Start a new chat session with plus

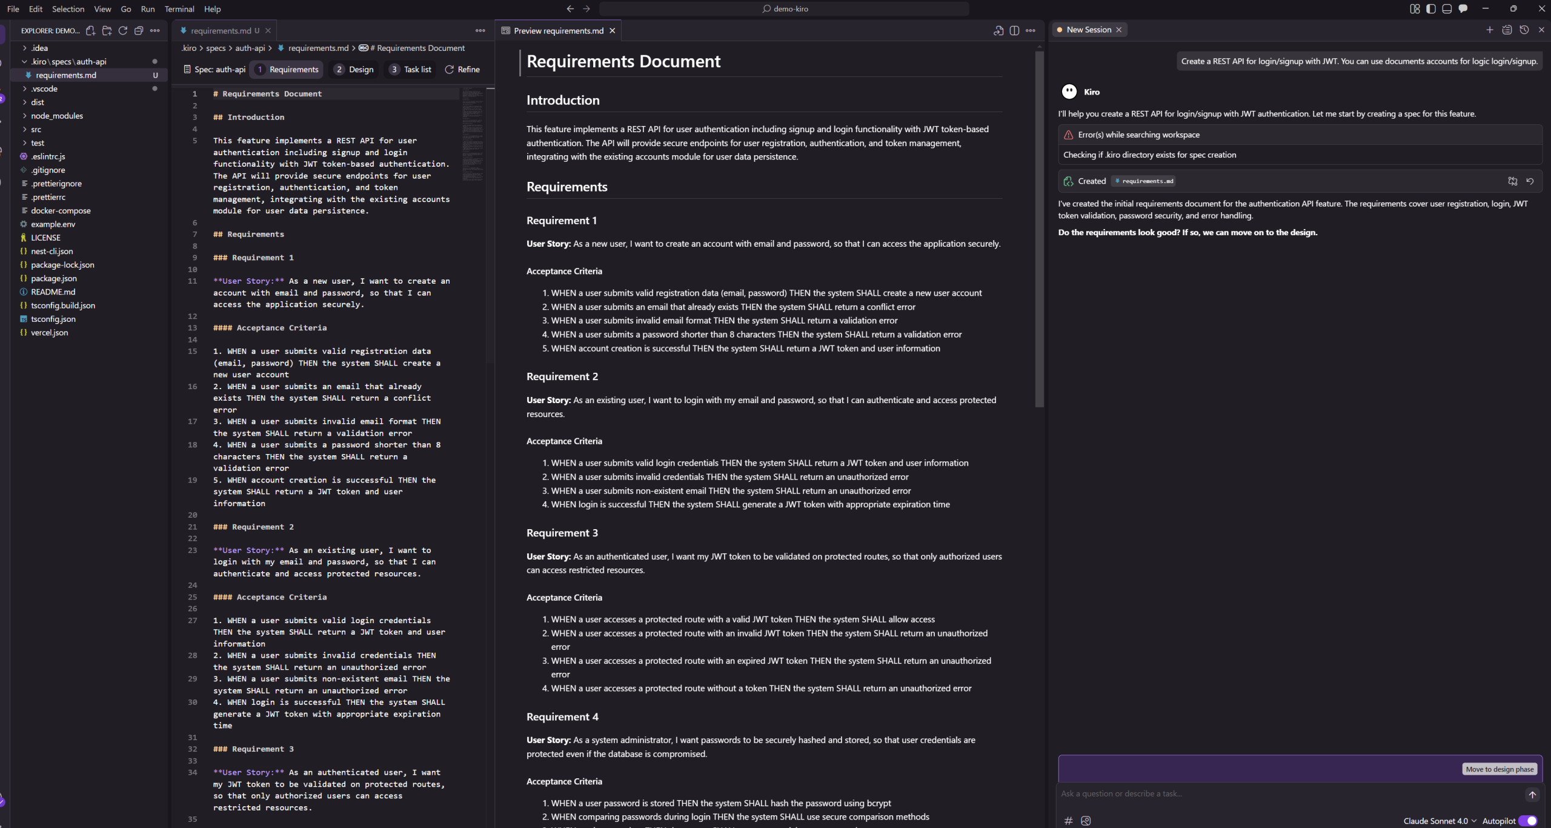pos(1490,30)
